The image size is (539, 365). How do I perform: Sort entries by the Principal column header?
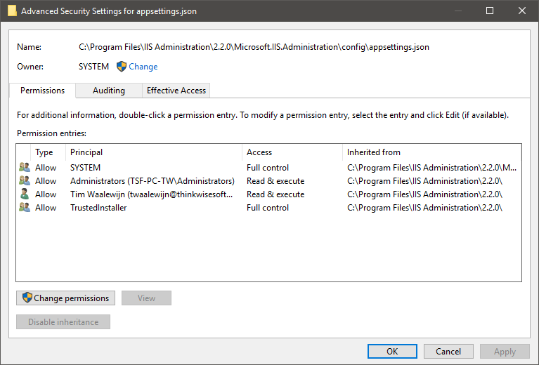[x=86, y=152]
